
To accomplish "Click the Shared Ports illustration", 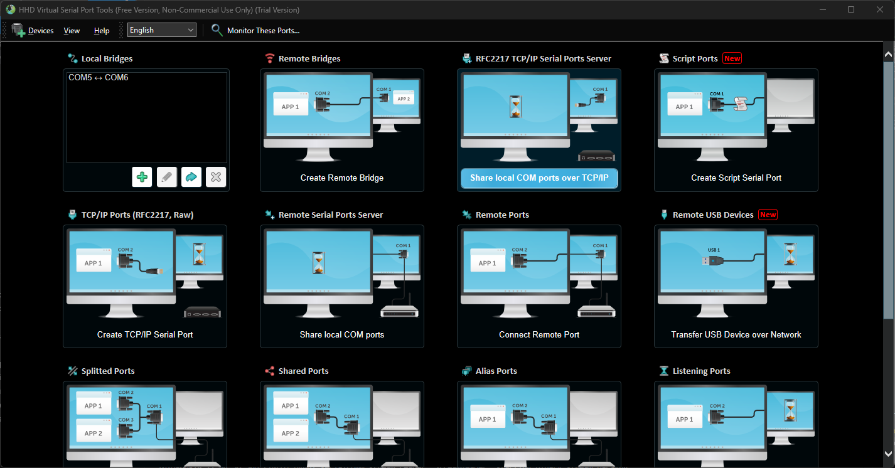I will pos(342,426).
